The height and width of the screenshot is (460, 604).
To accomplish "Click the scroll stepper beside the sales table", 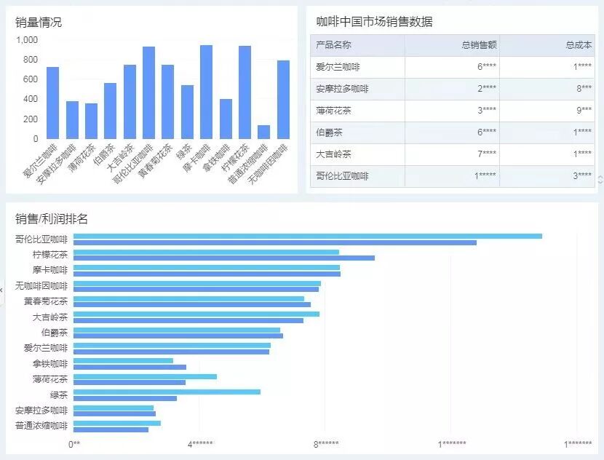I will click(x=600, y=180).
